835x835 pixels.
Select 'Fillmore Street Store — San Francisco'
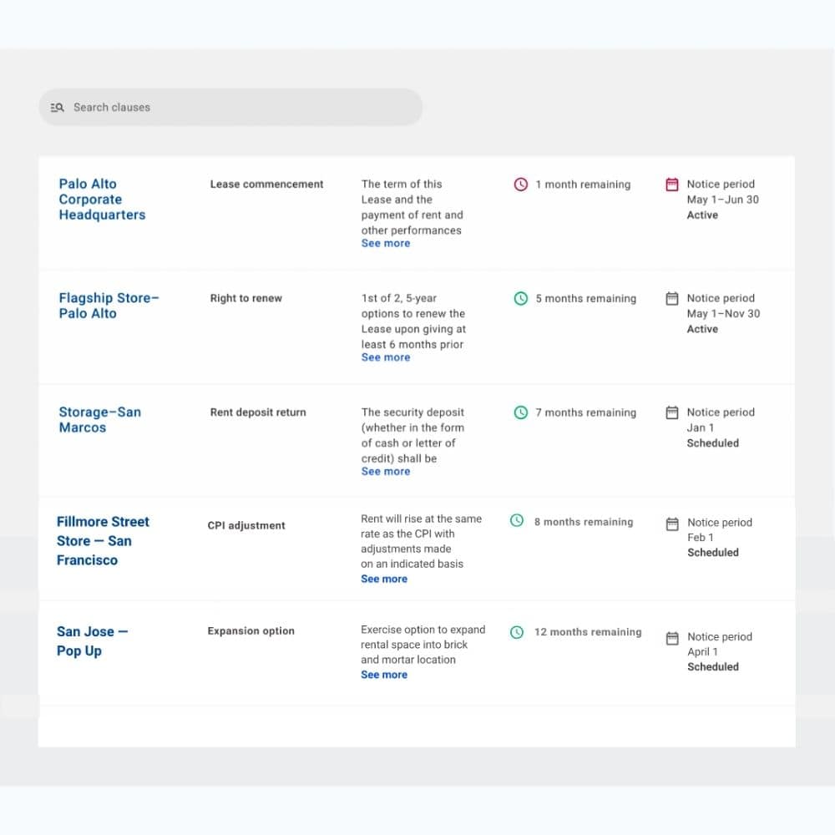click(x=103, y=540)
